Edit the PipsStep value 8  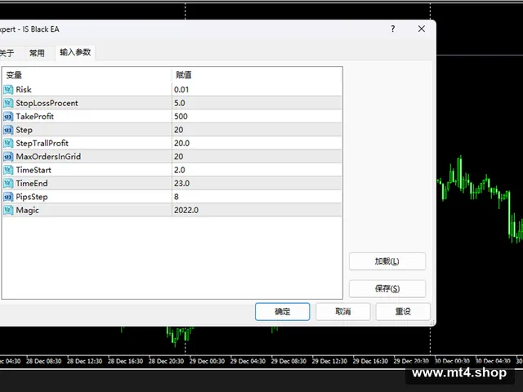257,197
